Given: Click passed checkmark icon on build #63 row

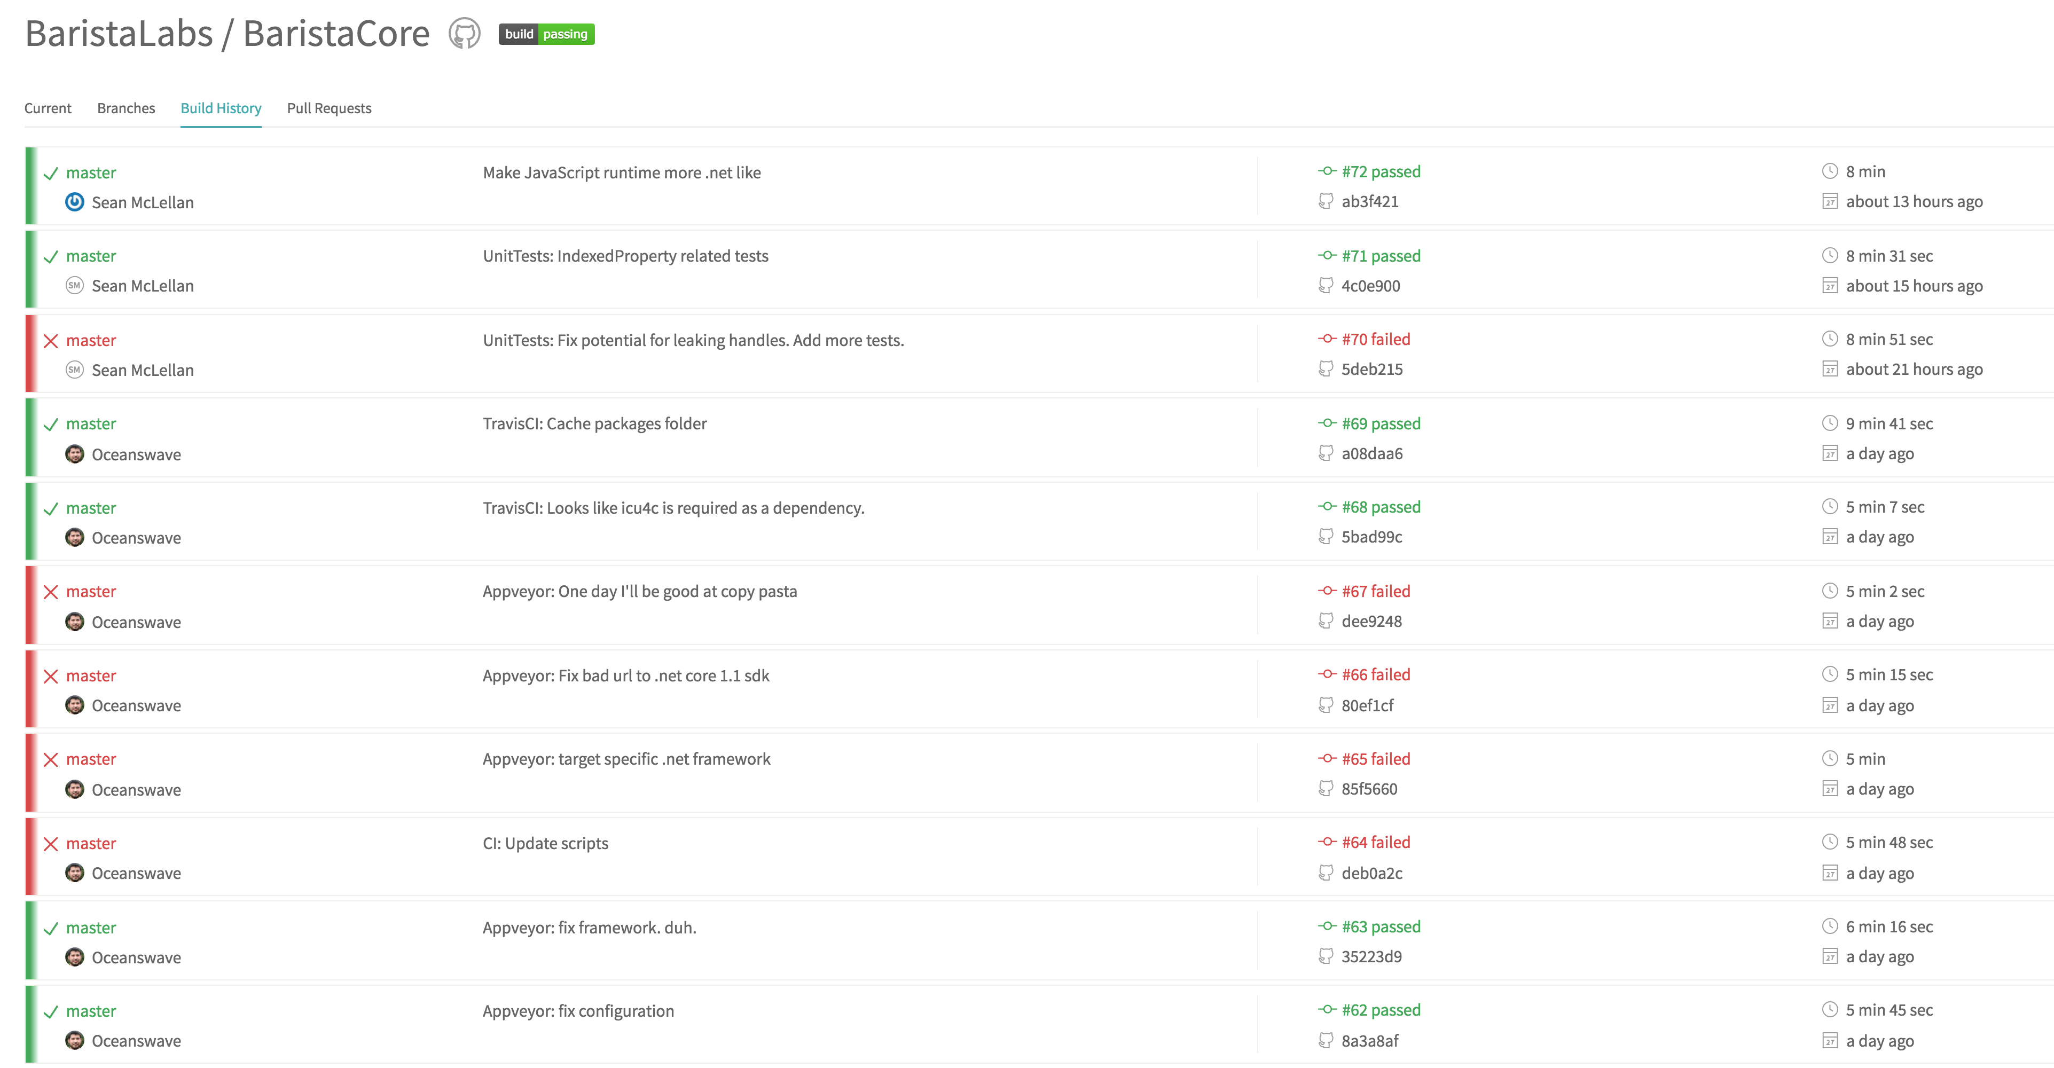Looking at the screenshot, I should [50, 929].
